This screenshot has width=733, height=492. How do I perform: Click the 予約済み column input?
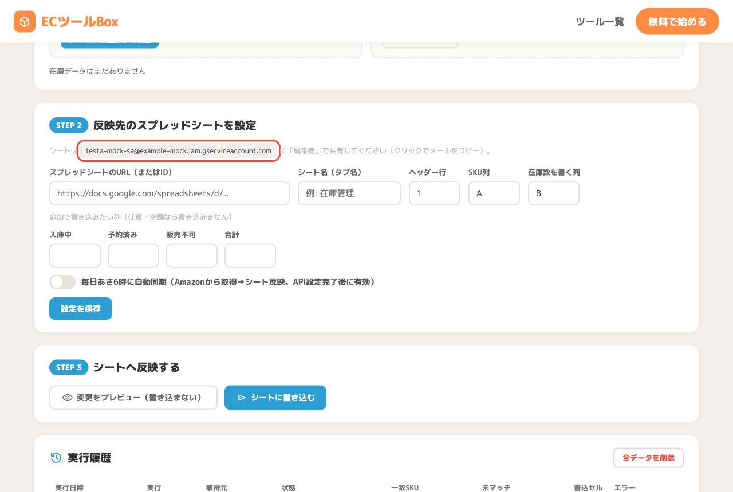(x=133, y=256)
